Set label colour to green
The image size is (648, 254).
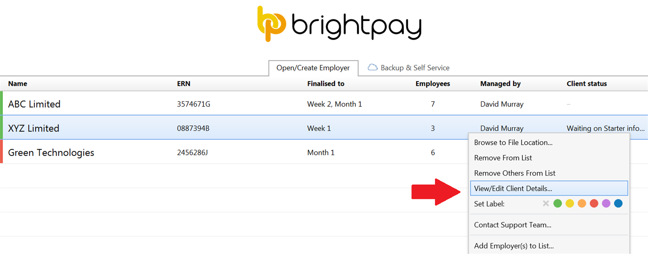pos(558,203)
